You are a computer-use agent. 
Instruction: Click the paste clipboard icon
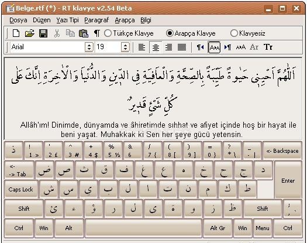[x=84, y=33]
